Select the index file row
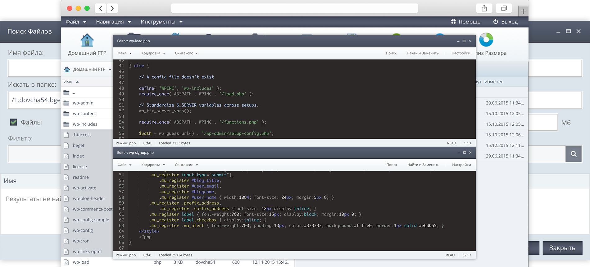 [87, 156]
